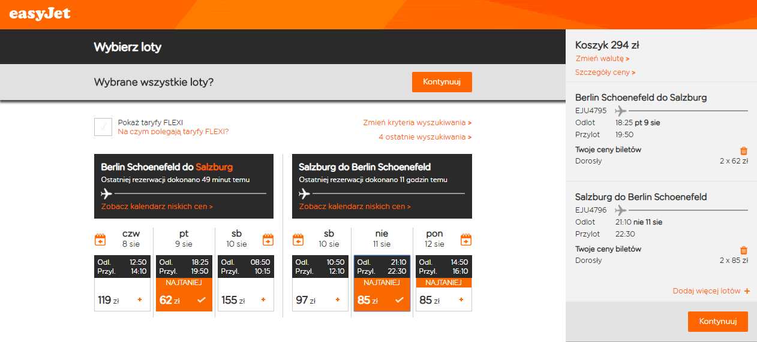The image size is (757, 342).
Task: Delete Berlin to Salzburg flight trash icon
Action: (x=744, y=151)
